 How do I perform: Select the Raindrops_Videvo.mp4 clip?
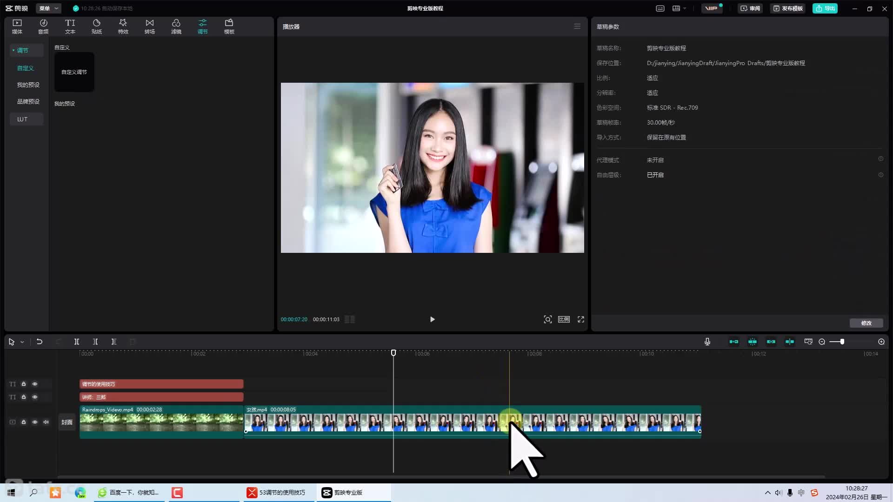pyautogui.click(x=161, y=422)
